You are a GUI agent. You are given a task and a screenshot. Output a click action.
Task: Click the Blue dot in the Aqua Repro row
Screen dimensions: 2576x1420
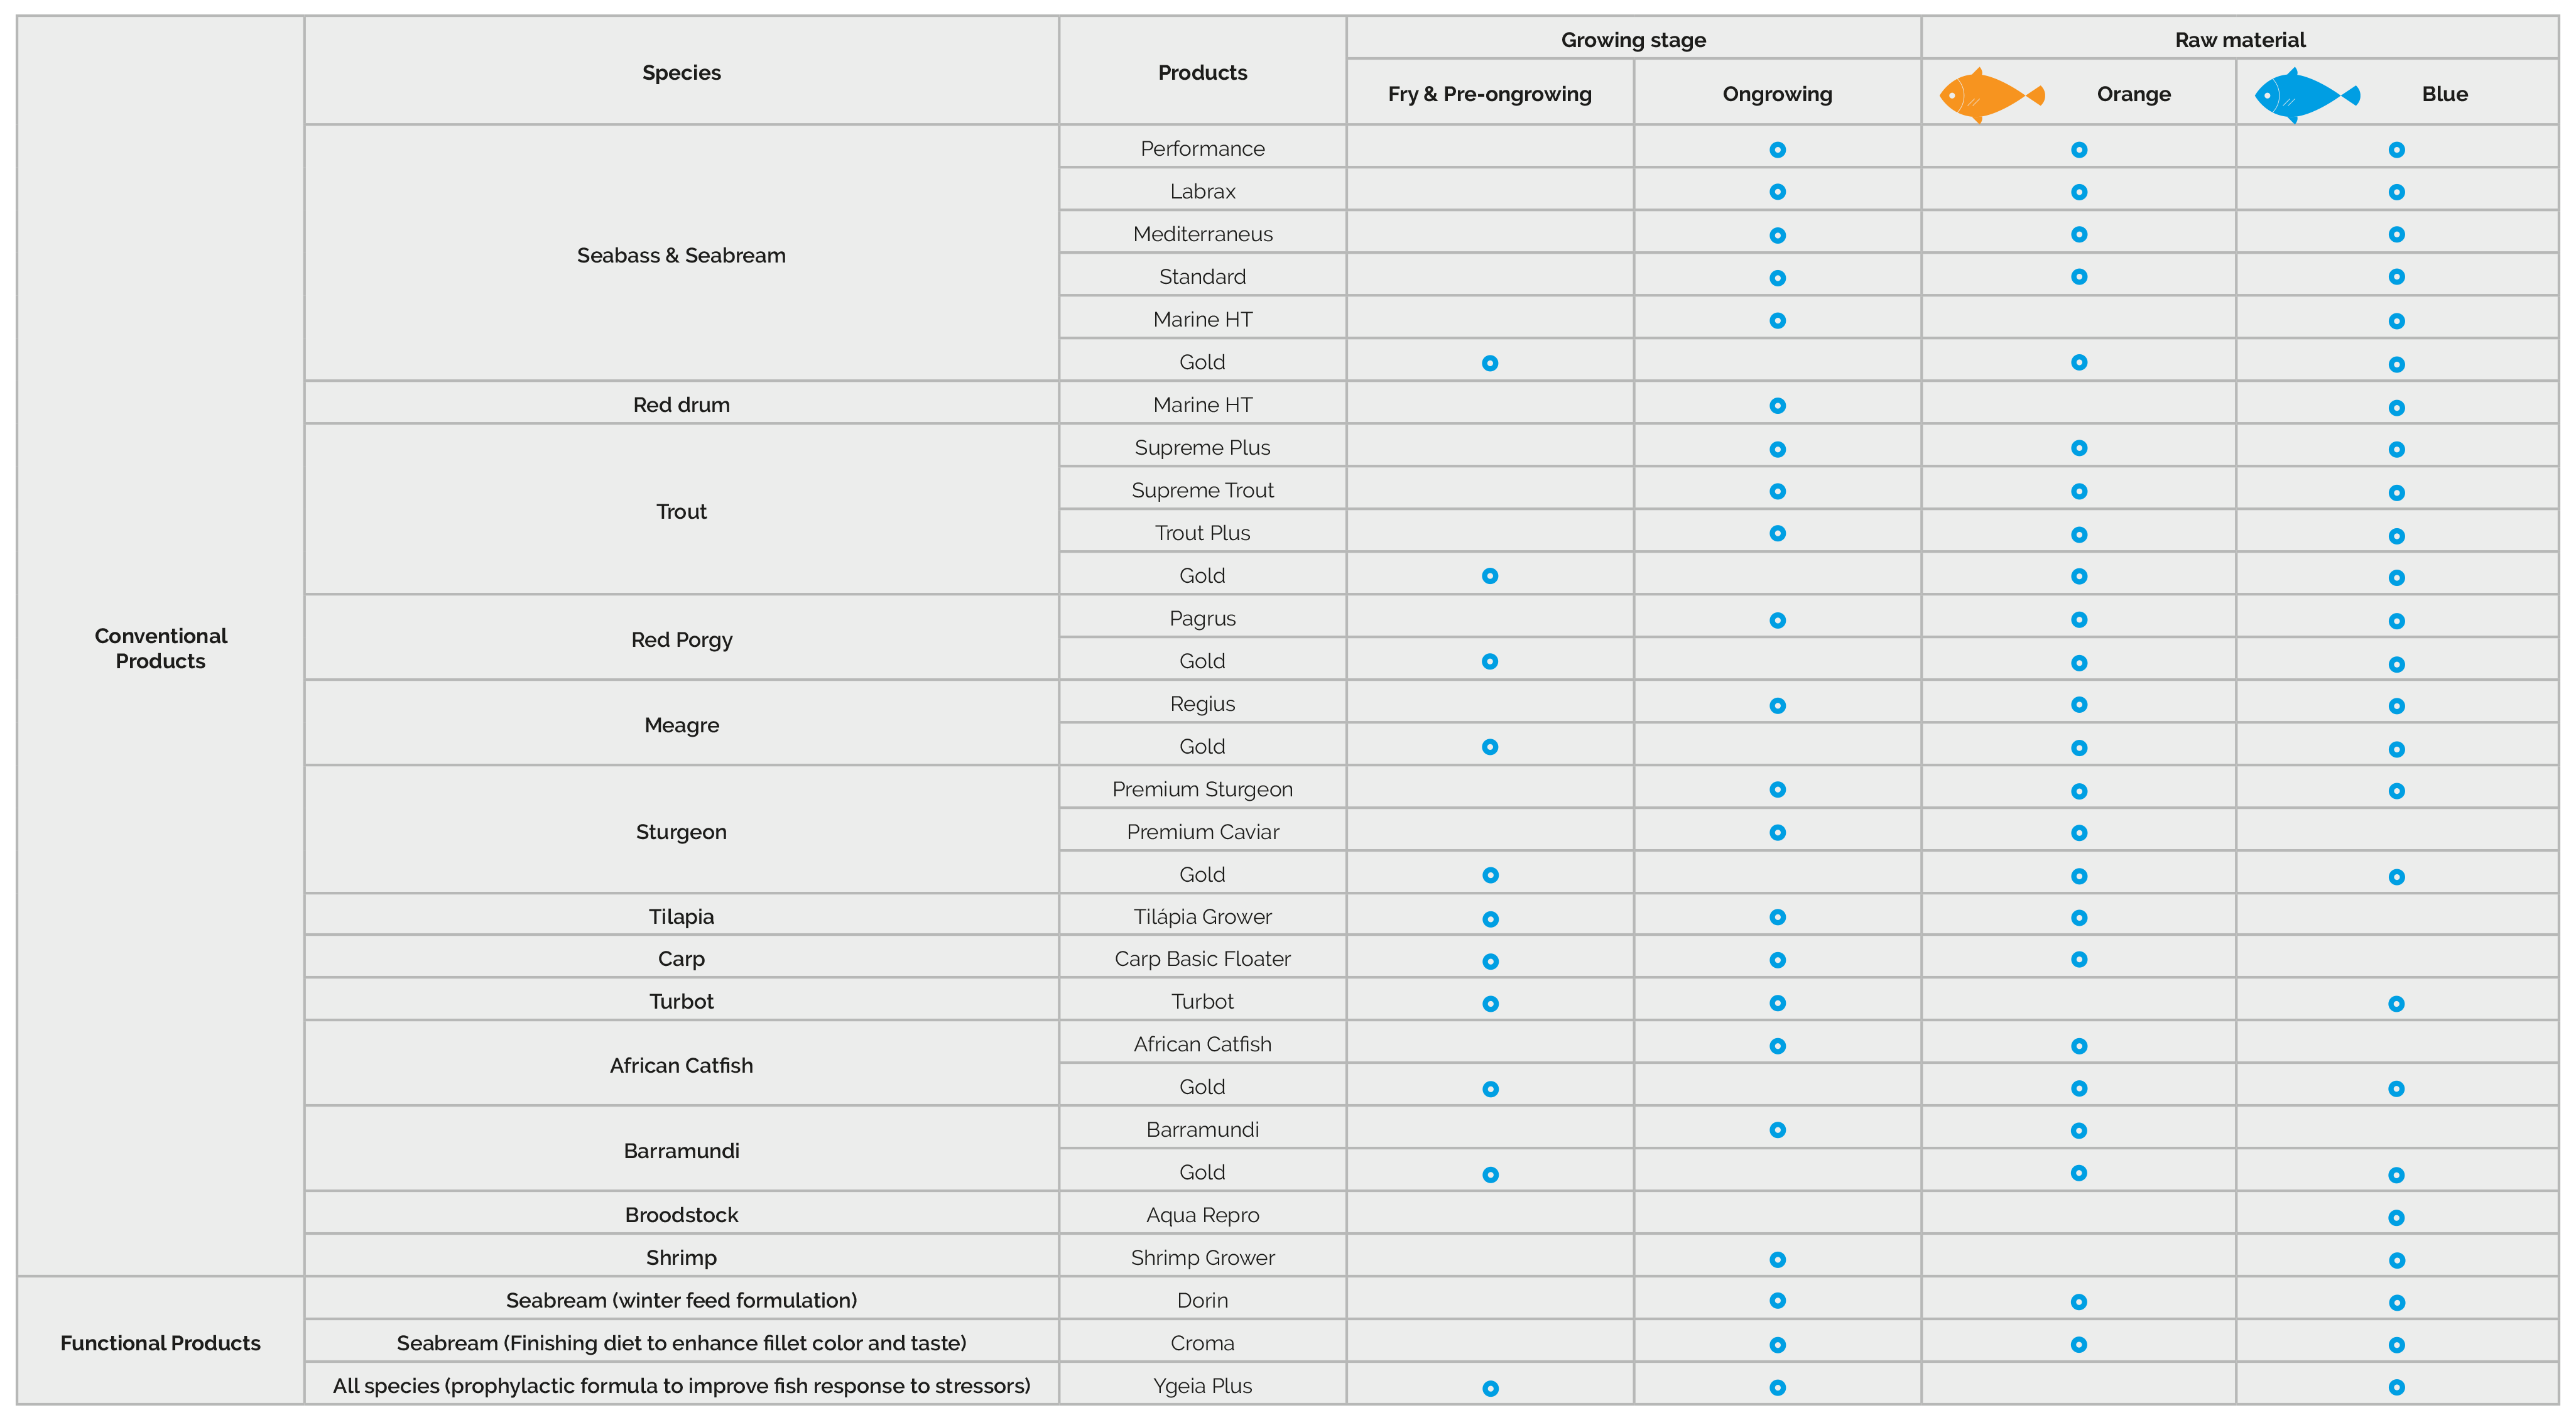(x=2396, y=1218)
